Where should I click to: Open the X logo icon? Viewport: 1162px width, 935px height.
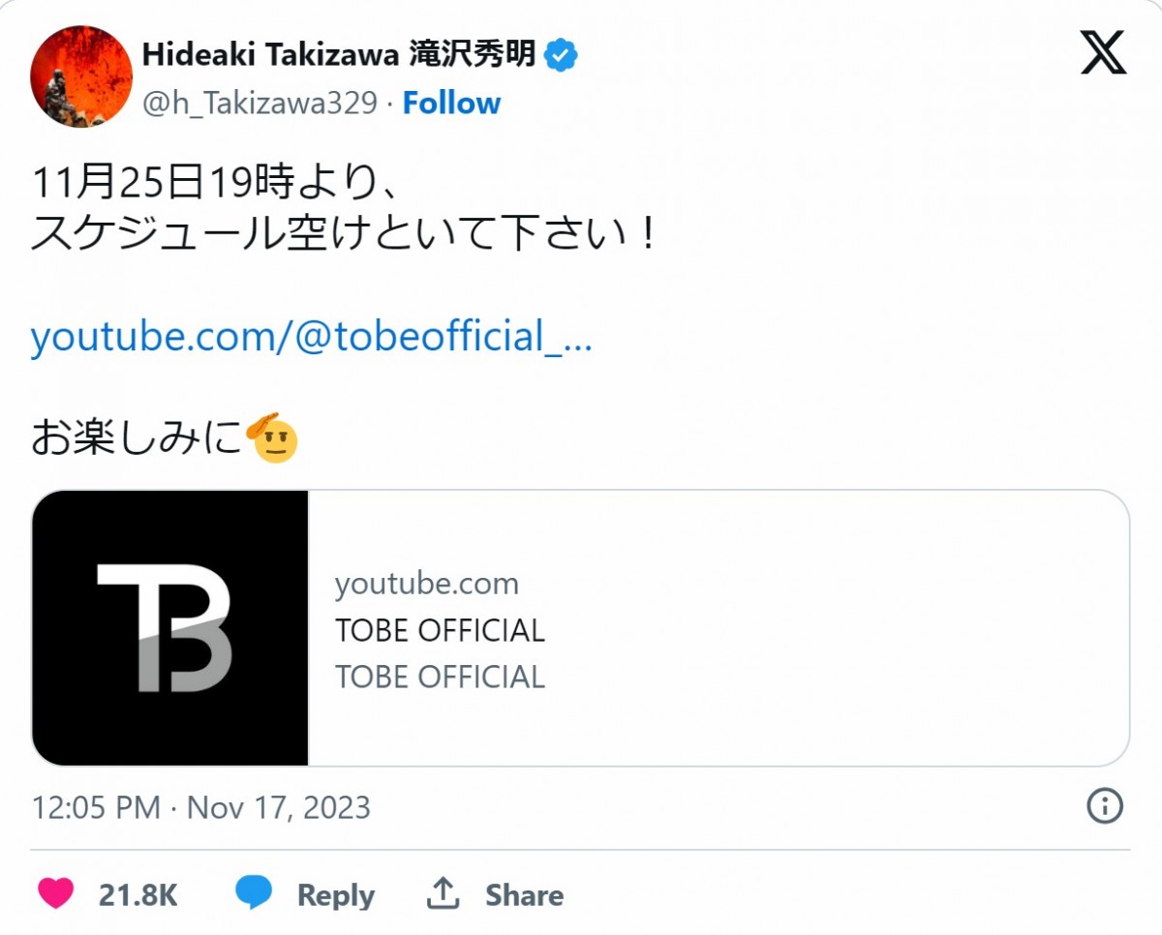1104,53
